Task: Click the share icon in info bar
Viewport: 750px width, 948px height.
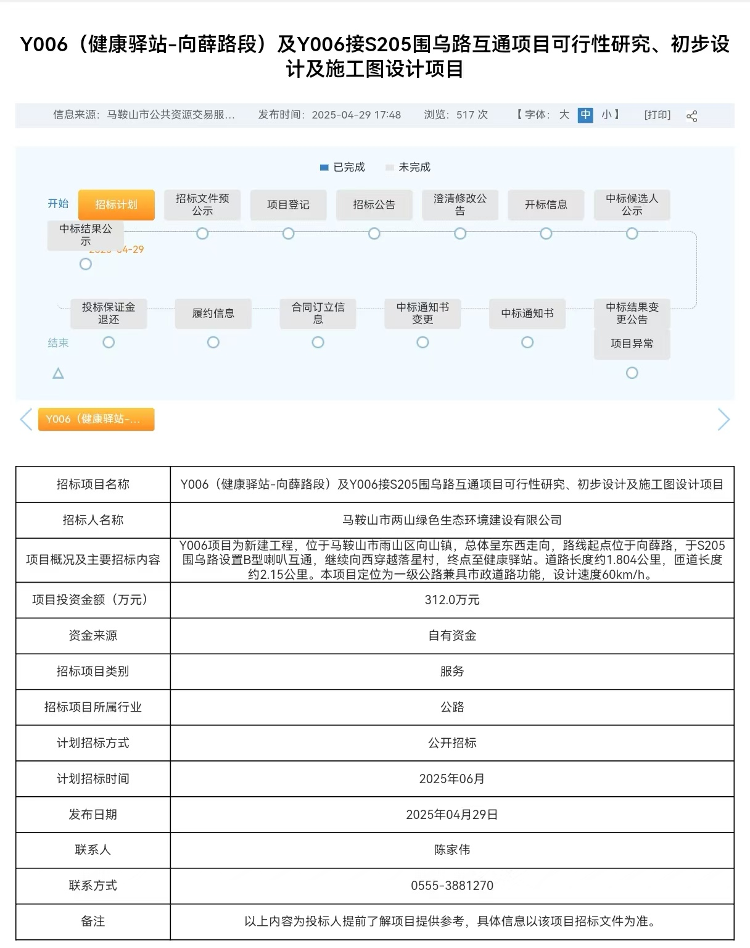Action: (x=691, y=116)
